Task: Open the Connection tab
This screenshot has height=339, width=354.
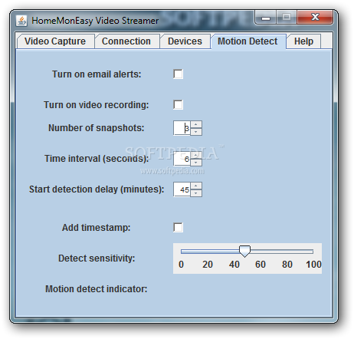Action: click(x=126, y=41)
